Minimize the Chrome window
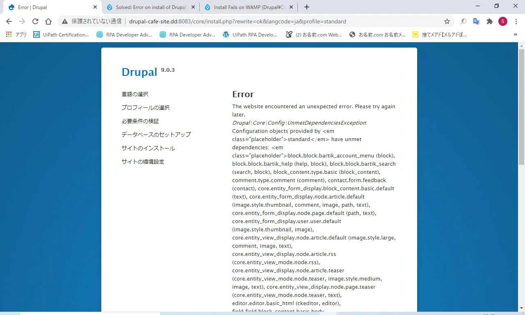 click(x=478, y=6)
